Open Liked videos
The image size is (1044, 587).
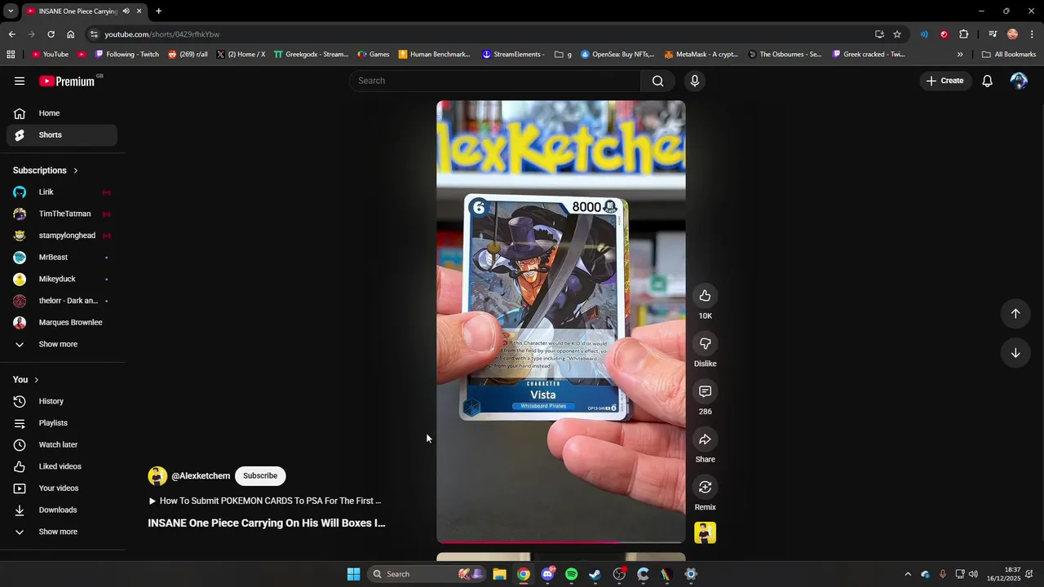[62, 466]
